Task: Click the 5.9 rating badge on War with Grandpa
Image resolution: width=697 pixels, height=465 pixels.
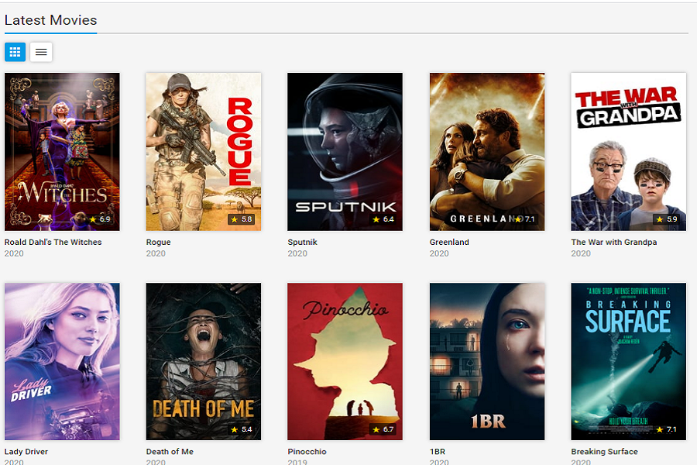Action: pos(666,219)
